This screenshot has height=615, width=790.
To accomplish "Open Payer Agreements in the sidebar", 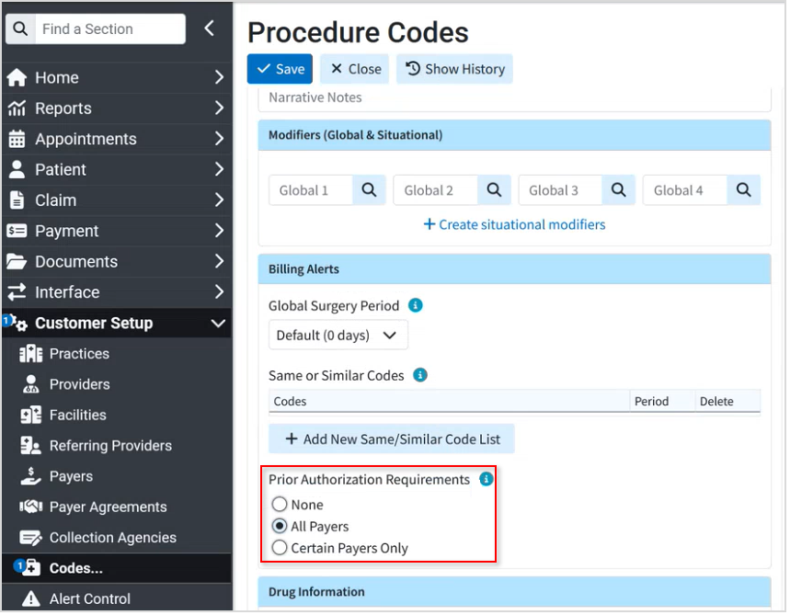I will [x=109, y=508].
